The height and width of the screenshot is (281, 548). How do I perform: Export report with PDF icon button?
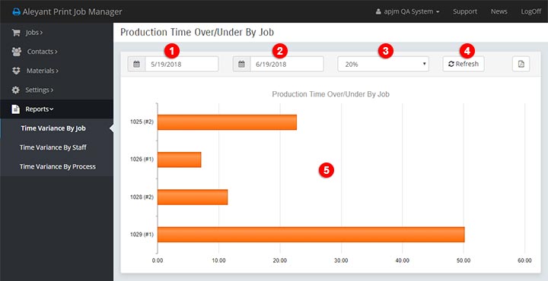(521, 64)
